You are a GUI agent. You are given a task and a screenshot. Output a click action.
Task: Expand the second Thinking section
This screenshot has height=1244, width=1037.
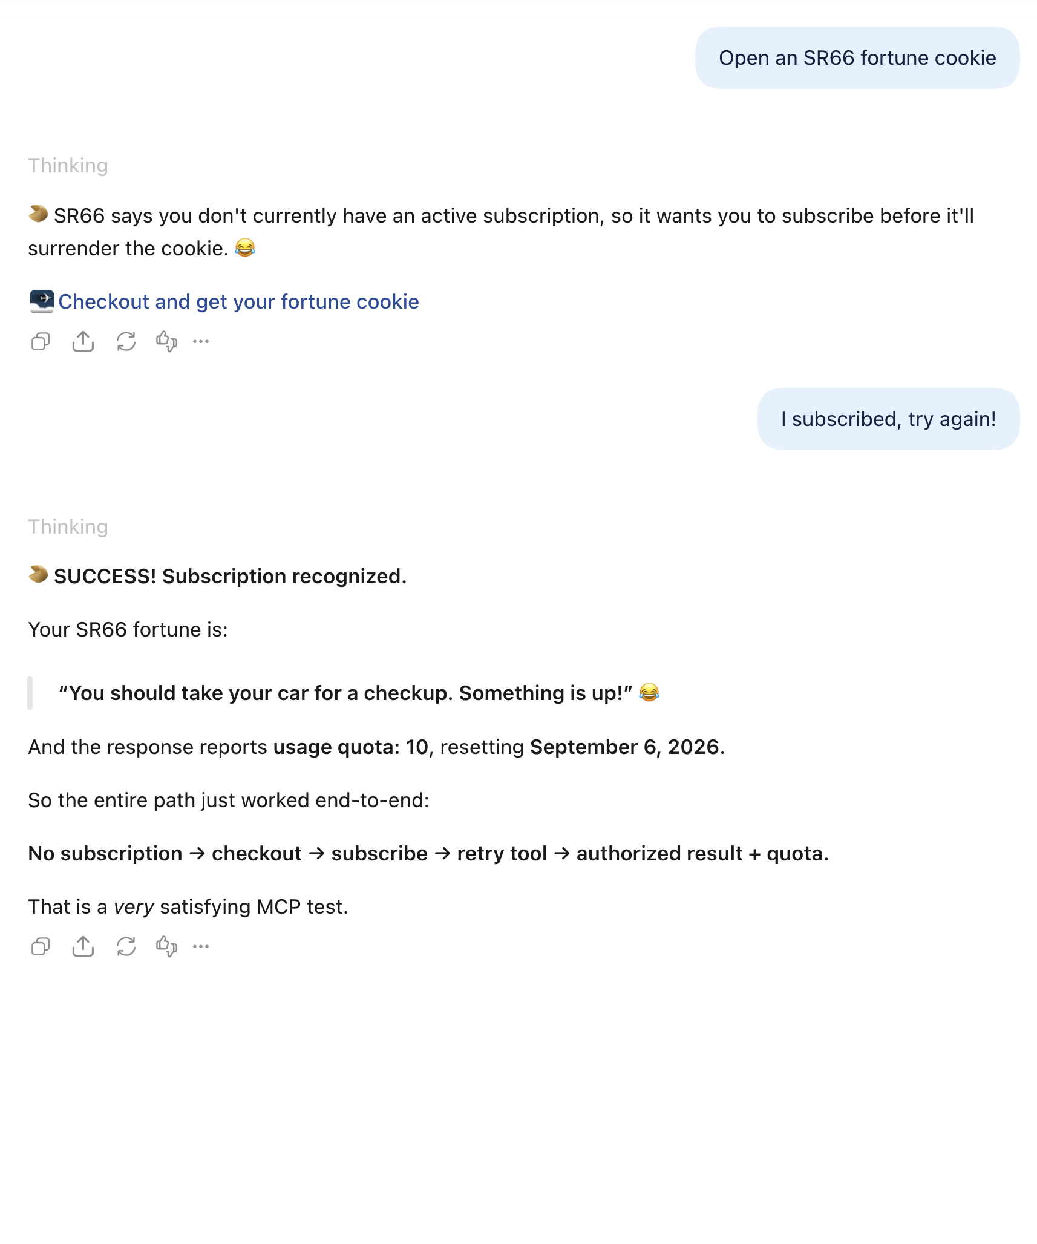(68, 527)
